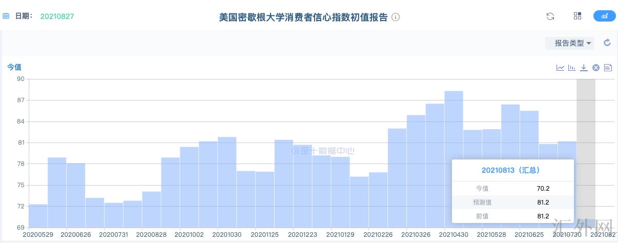The image size is (618, 243).
Task: Click the sync refresh icon in the top bar
Action: pyautogui.click(x=550, y=16)
